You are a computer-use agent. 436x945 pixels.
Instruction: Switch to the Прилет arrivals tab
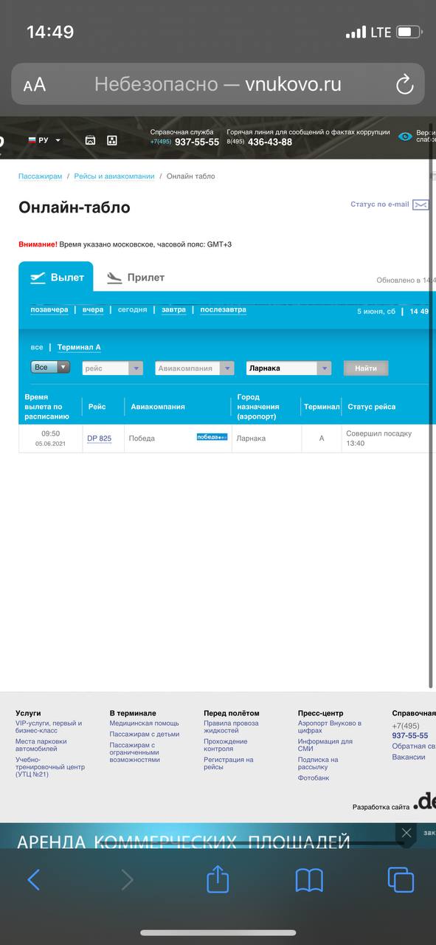(x=135, y=278)
